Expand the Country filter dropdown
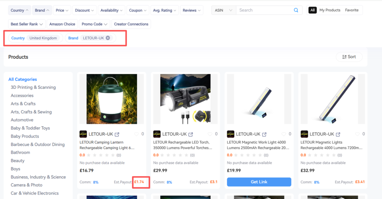 (x=19, y=10)
